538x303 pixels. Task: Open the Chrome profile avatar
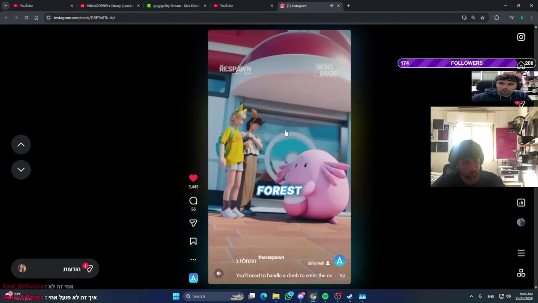point(522,18)
